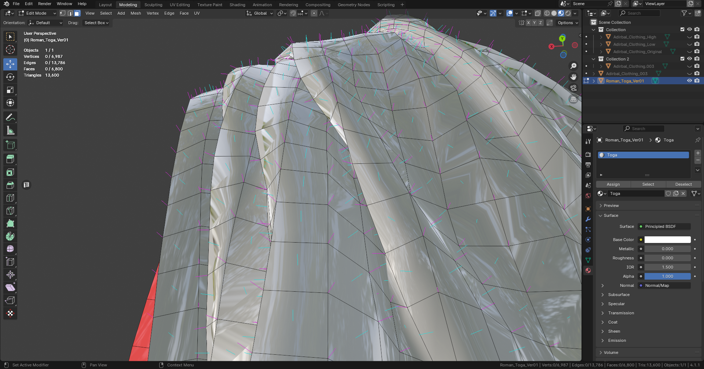Open the Render properties tab
Image resolution: width=704 pixels, height=369 pixels.
coord(588,155)
